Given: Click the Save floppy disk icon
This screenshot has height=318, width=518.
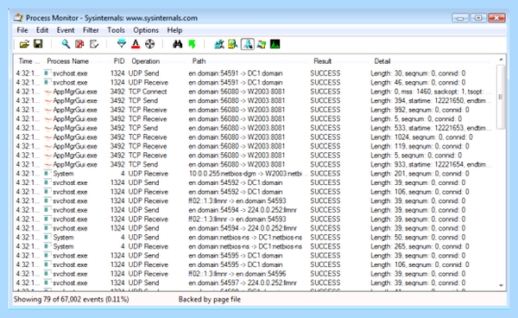Looking at the screenshot, I should pos(38,43).
